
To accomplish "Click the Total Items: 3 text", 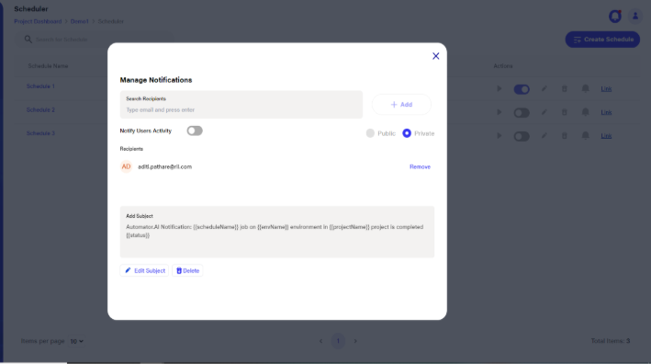I will pyautogui.click(x=611, y=341).
